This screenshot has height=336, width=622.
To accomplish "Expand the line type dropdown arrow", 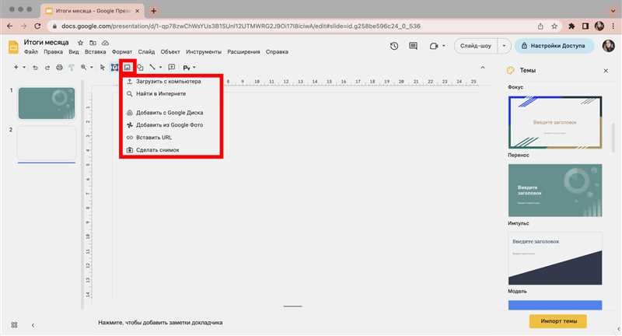I will pos(161,68).
